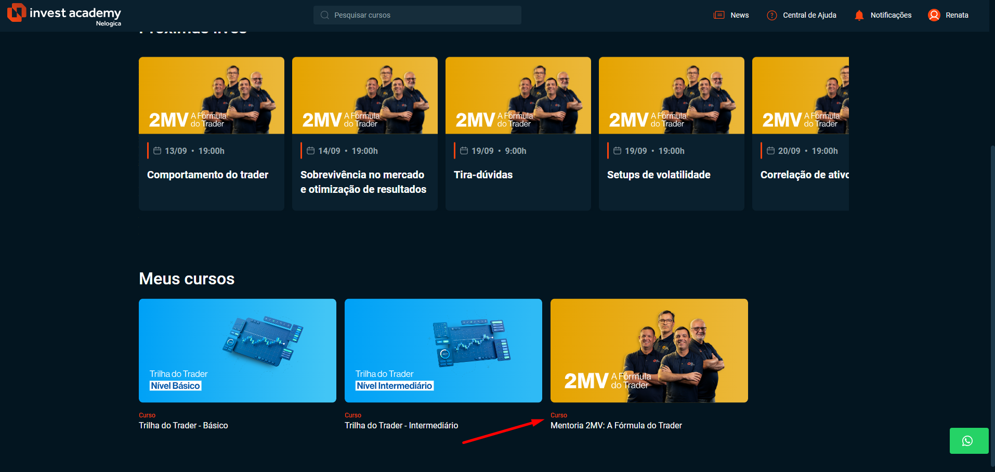Open Mentoria 2MV course thumbnail

[x=649, y=350]
